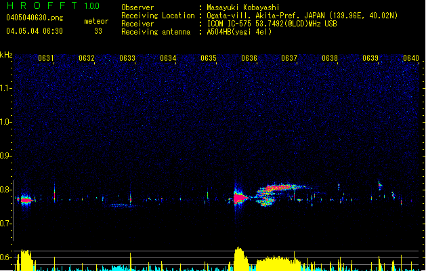Click the 1.1 kHz axis label
Image resolution: width=426 pixels, height=271 pixels.
(5, 88)
